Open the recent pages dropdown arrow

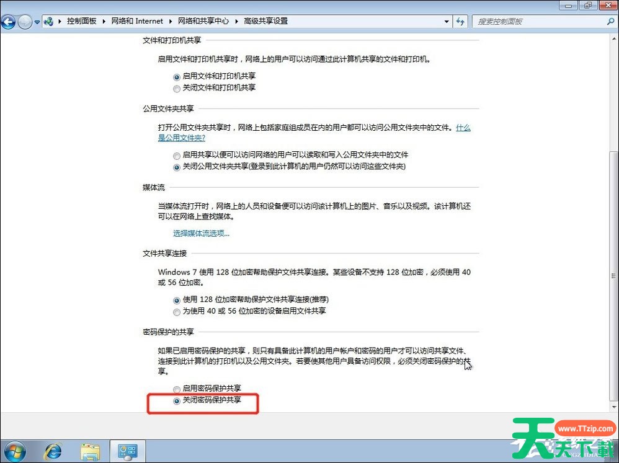[x=37, y=22]
